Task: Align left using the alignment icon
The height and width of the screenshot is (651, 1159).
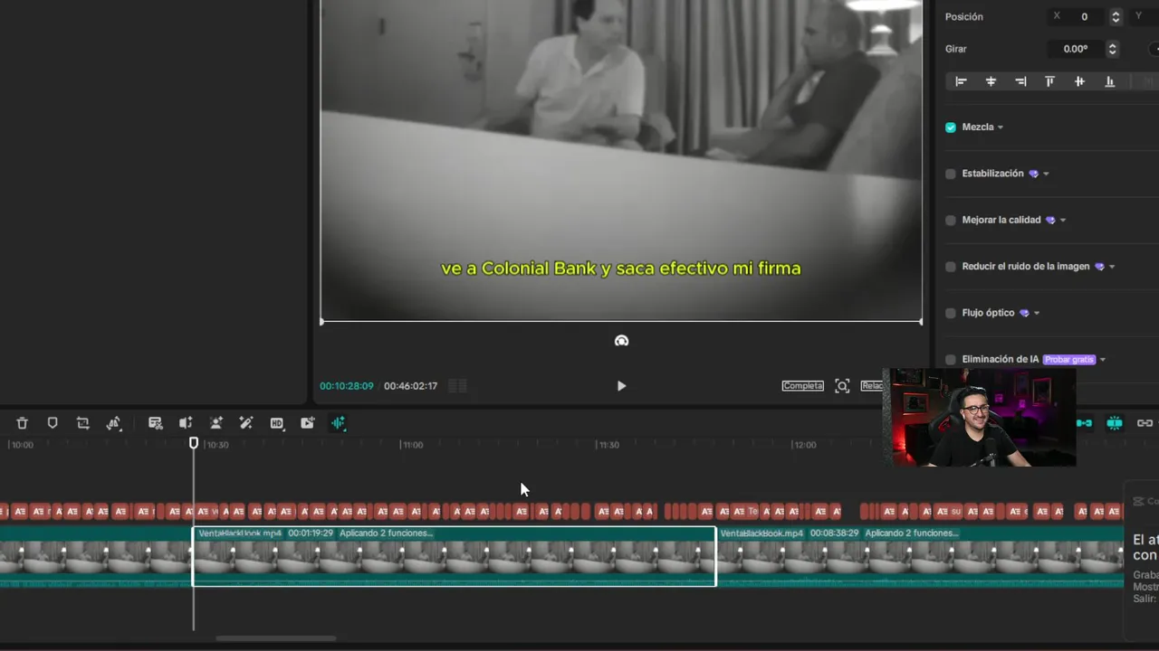Action: pyautogui.click(x=962, y=81)
